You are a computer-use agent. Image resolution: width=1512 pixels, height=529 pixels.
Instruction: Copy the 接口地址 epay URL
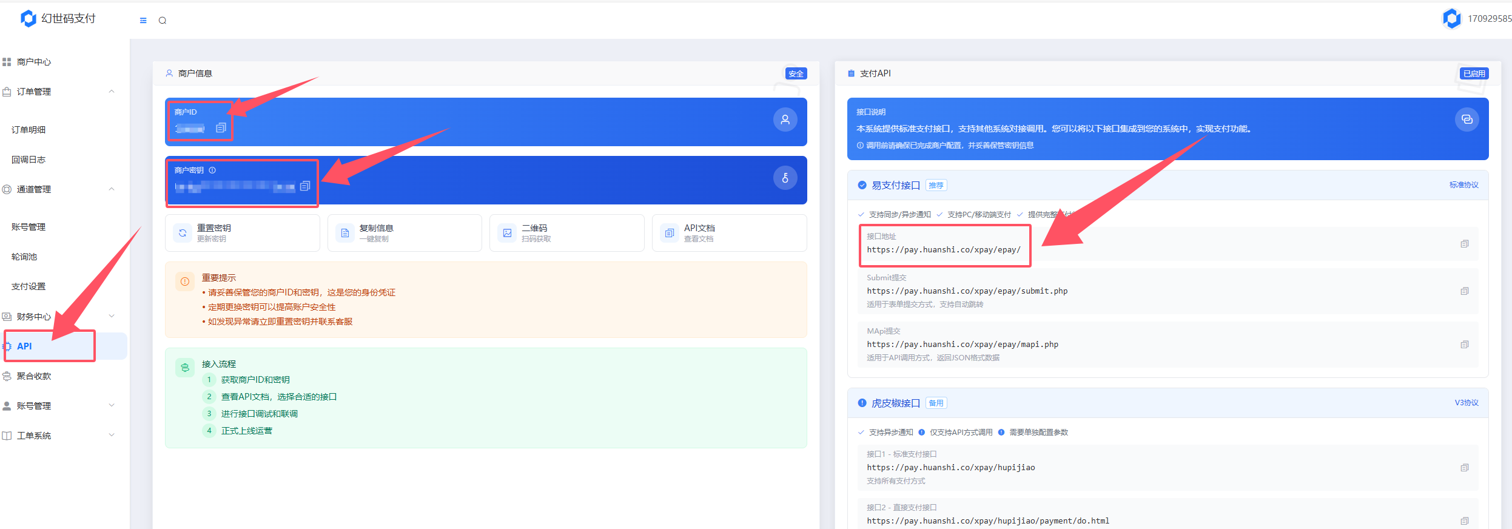(1464, 244)
